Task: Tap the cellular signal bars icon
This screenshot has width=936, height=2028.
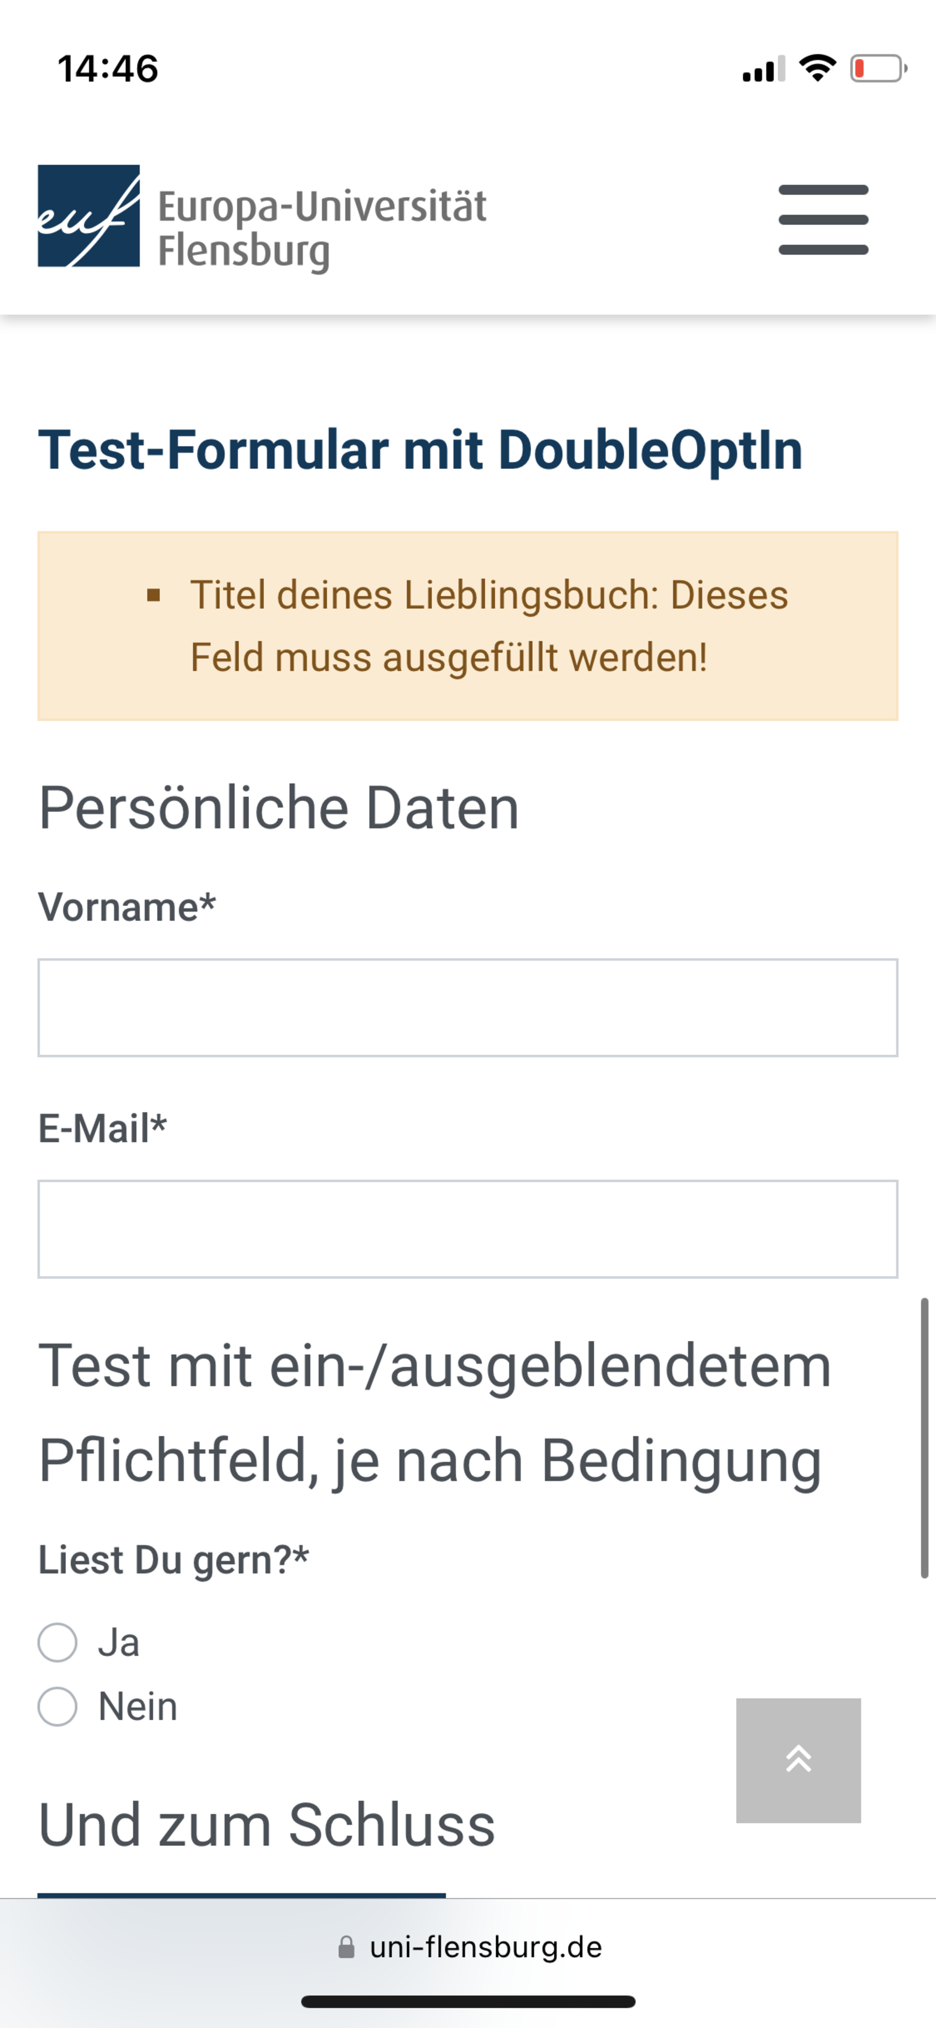Action: pos(763,69)
